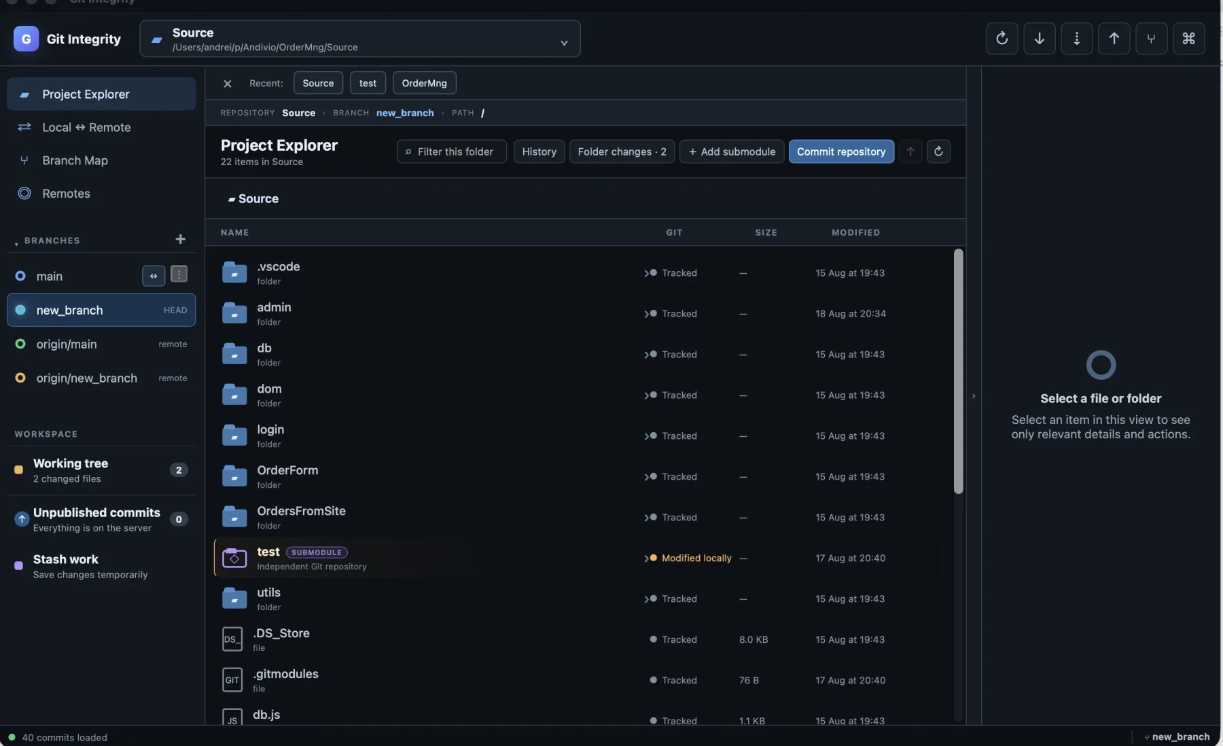Add a new branch with plus icon
The height and width of the screenshot is (746, 1223).
180,239
